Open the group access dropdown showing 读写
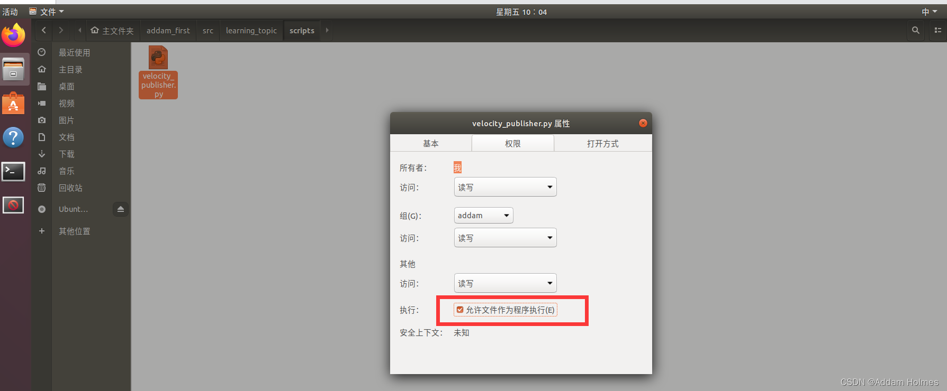The height and width of the screenshot is (391, 947). (505, 238)
